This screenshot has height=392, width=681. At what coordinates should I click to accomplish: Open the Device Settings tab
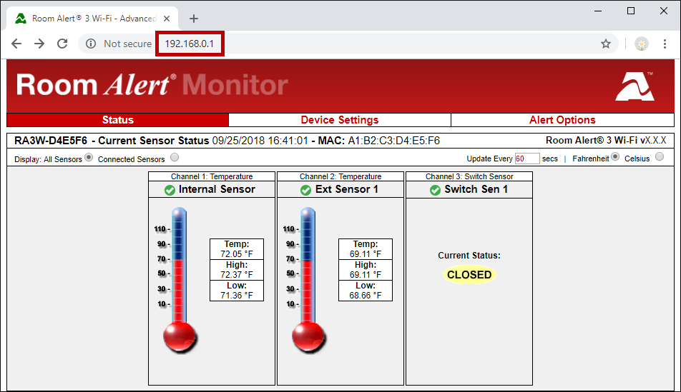click(339, 120)
